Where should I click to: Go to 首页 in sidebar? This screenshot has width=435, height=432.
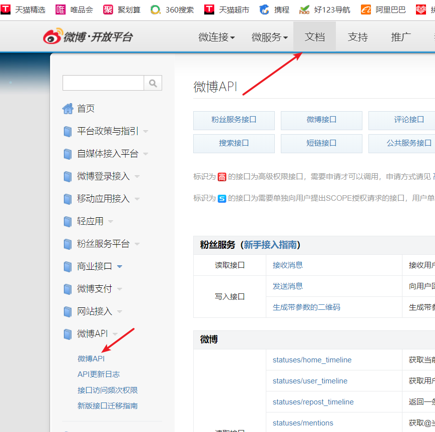(86, 109)
